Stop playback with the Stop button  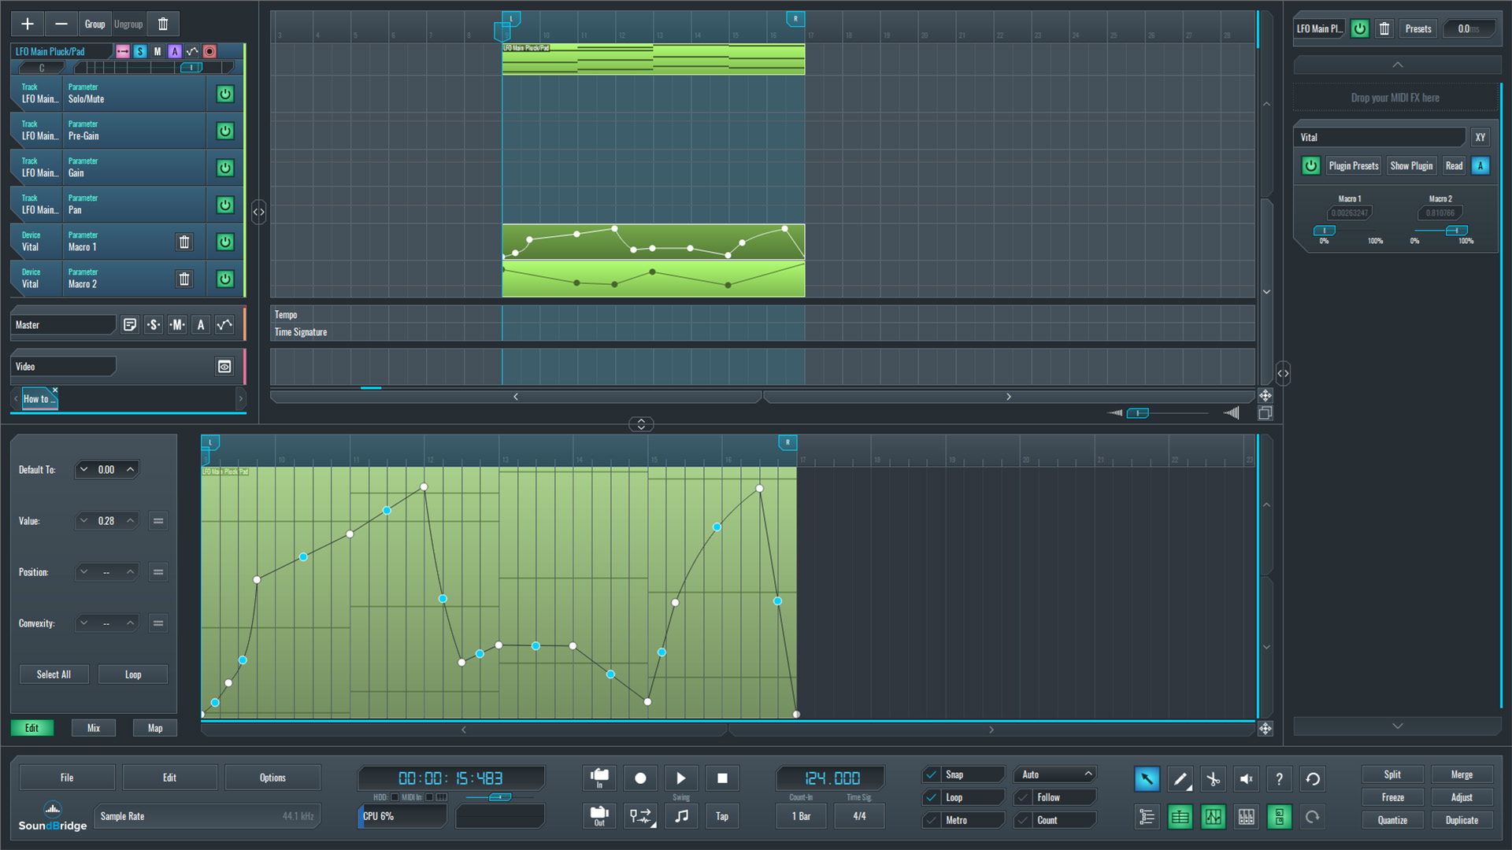click(722, 778)
